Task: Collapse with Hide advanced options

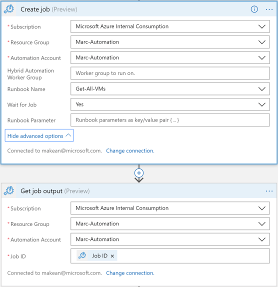Action: click(x=39, y=135)
